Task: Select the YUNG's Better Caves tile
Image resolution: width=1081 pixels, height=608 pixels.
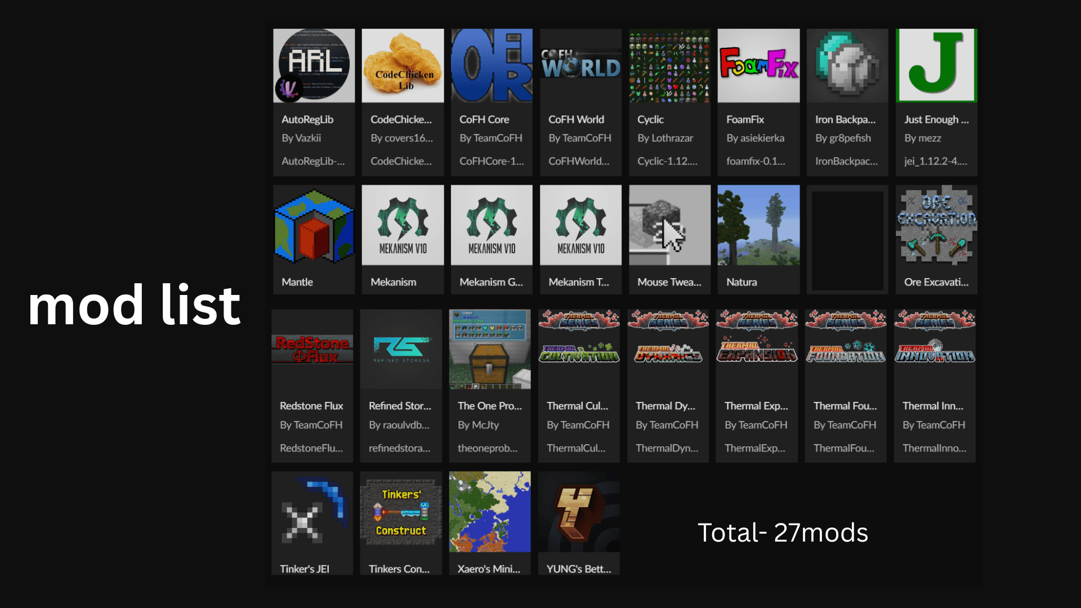Action: tap(578, 511)
